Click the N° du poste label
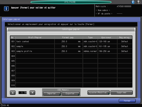This screenshot has width=142, height=107. click(x=104, y=14)
